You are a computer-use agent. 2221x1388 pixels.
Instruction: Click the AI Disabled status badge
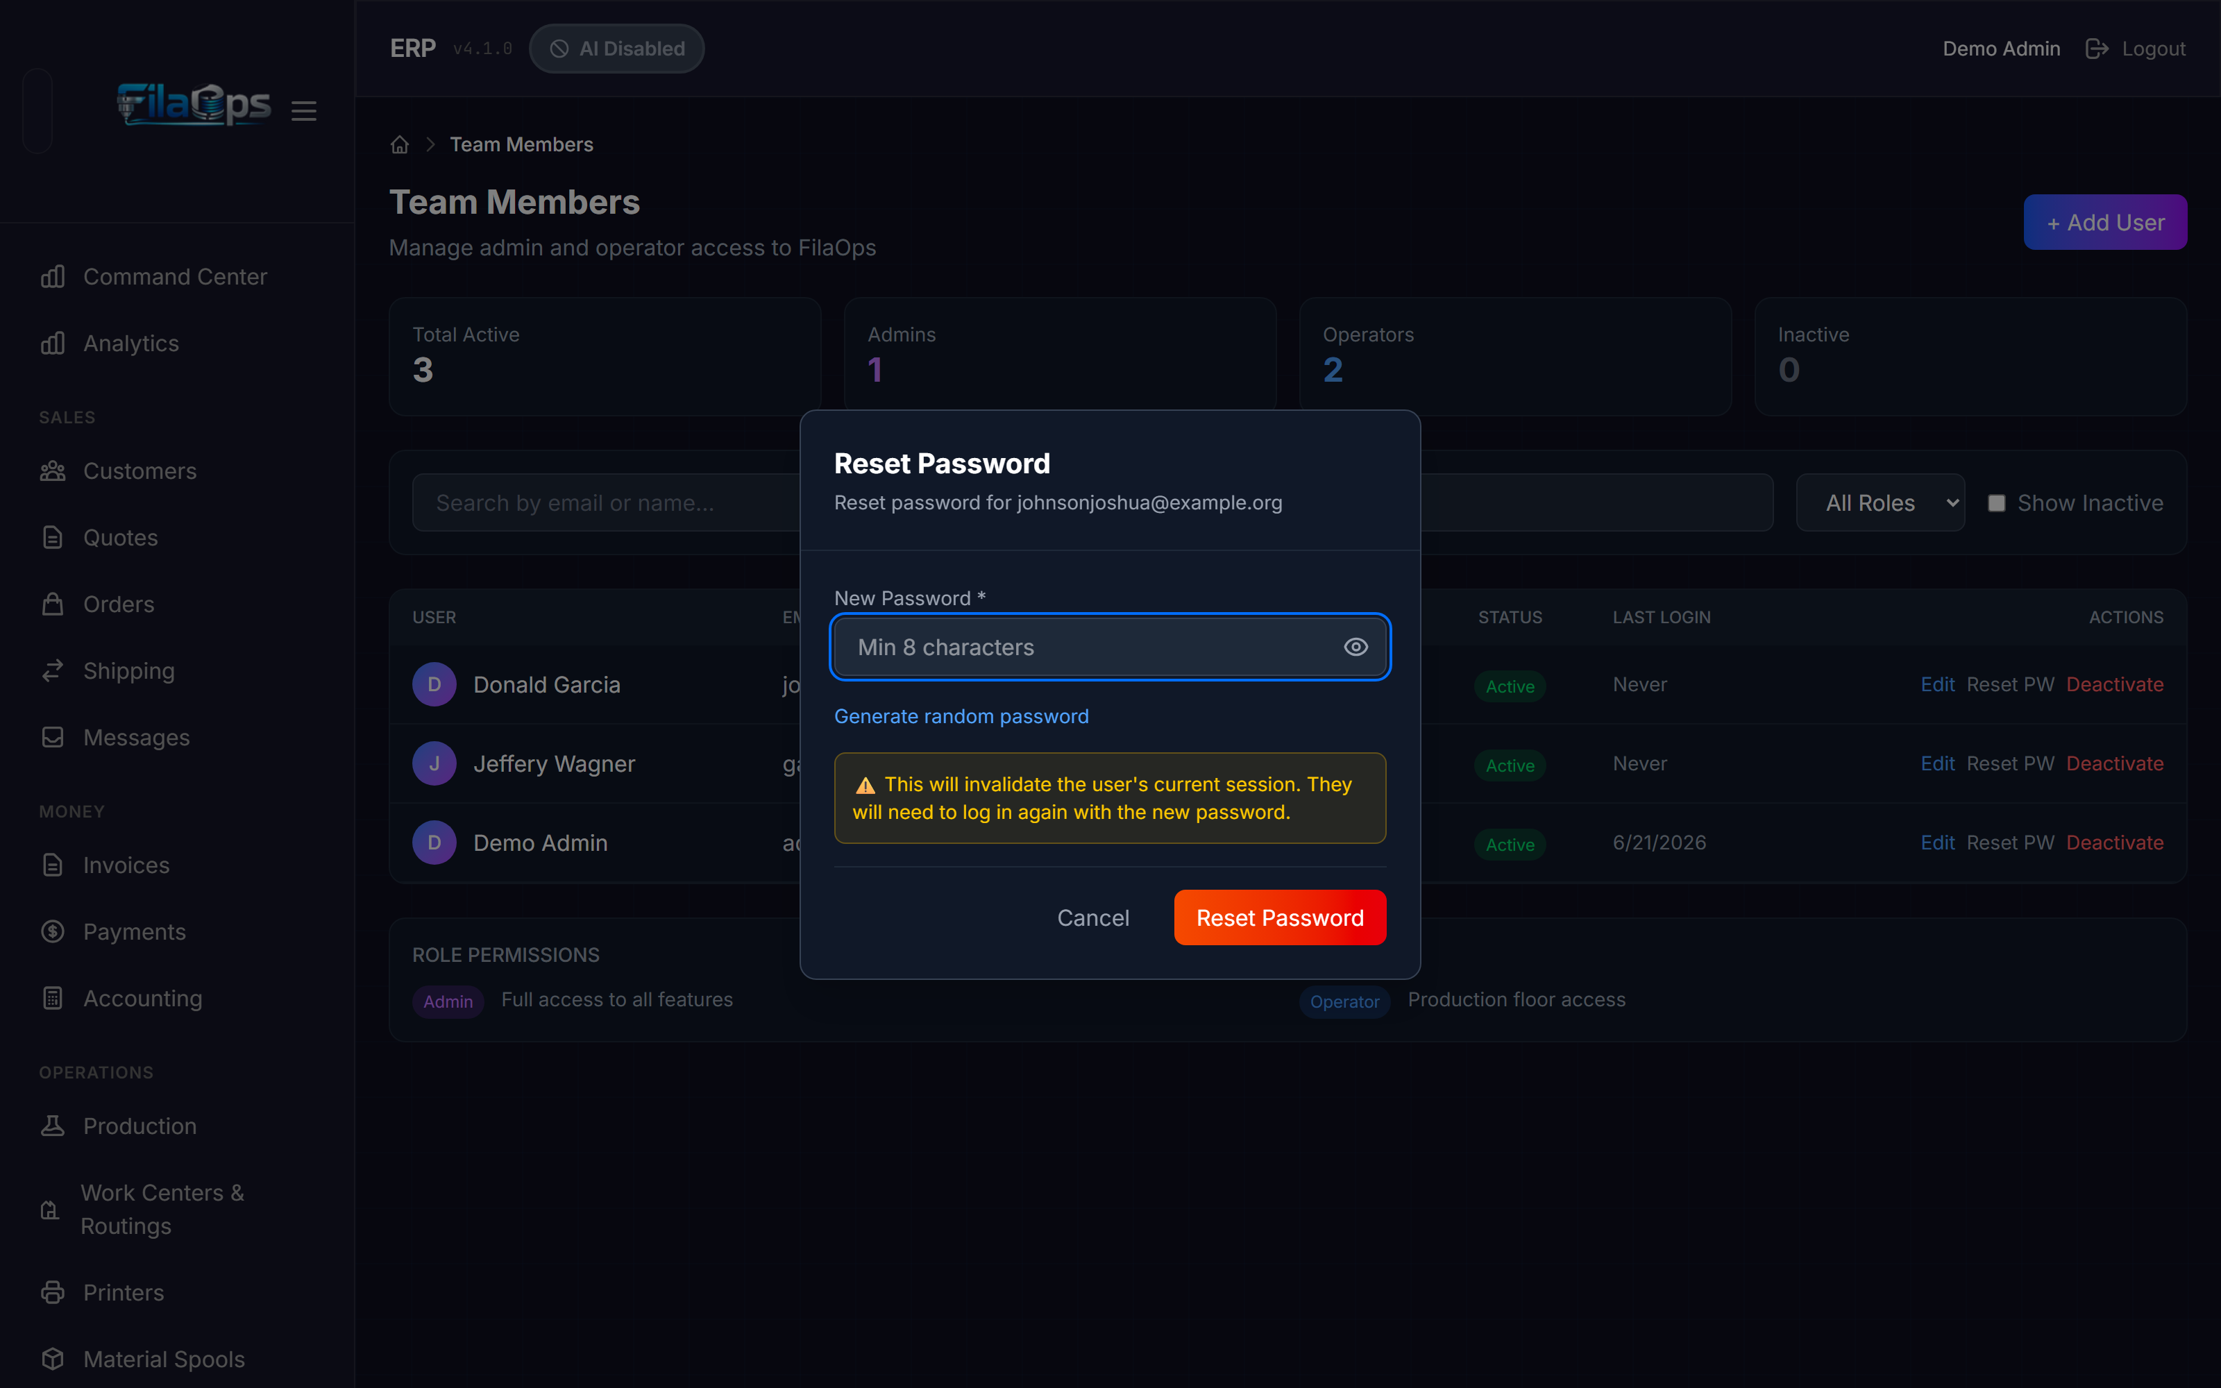[x=617, y=49]
